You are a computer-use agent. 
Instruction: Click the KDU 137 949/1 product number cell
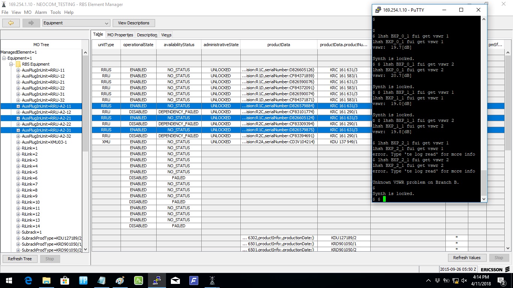click(344, 142)
